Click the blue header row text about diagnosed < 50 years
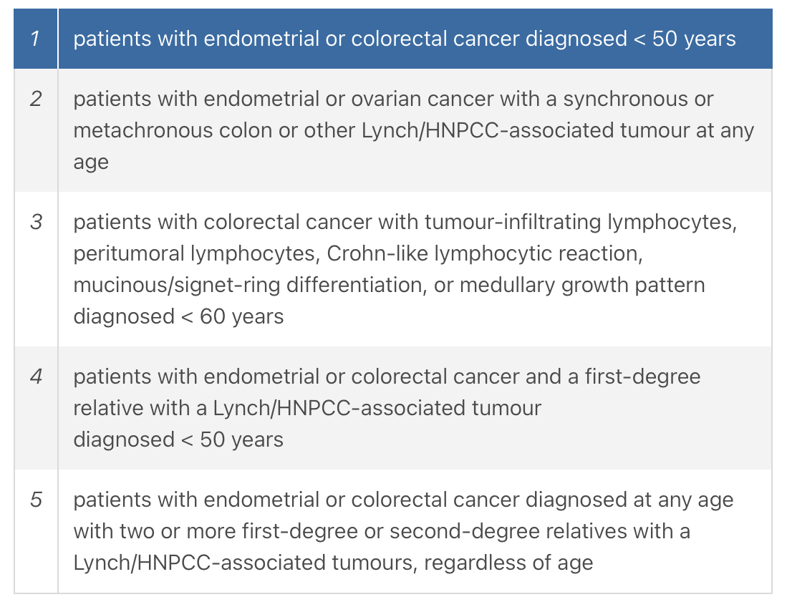Image resolution: width=787 pixels, height=602 pixels. [405, 39]
